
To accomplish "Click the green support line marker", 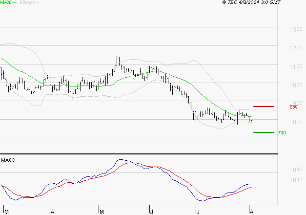I will click(264, 132).
